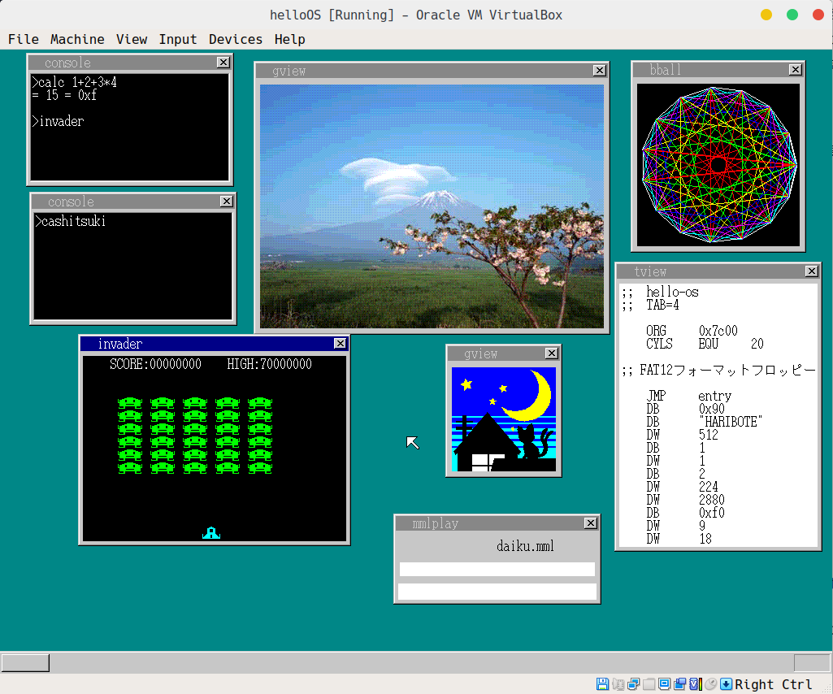Click the recording status bar icon
The height and width of the screenshot is (694, 833).
[679, 684]
